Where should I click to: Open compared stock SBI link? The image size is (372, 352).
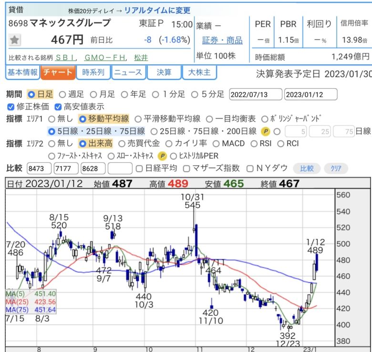[x=66, y=58]
